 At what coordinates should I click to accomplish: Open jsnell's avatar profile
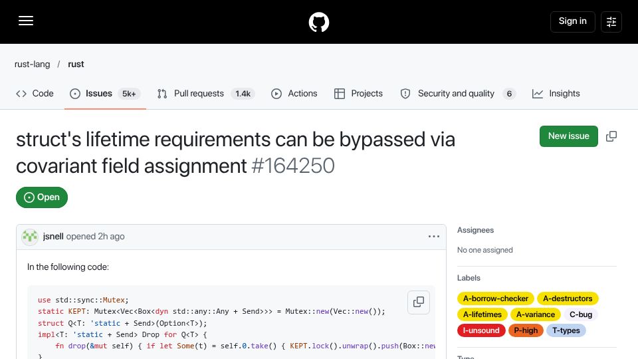(x=30, y=237)
